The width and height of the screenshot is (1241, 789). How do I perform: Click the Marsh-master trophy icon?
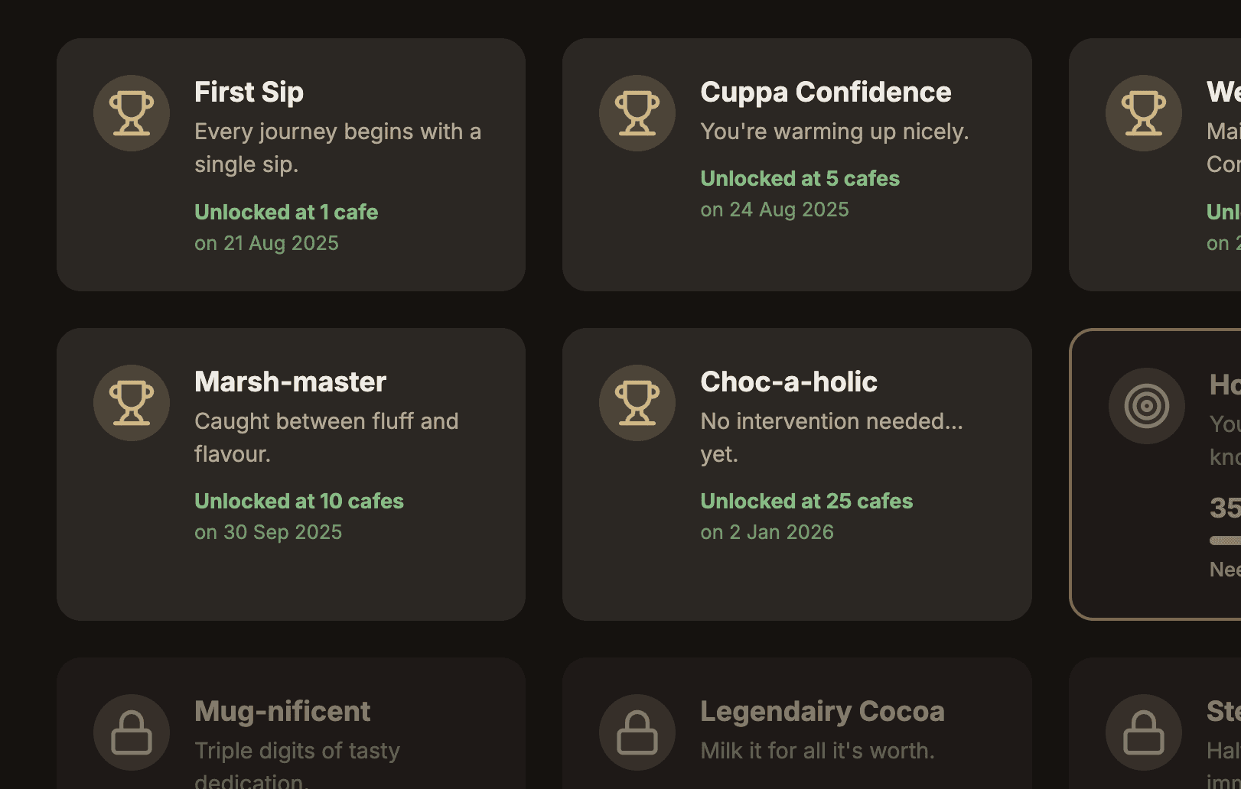(131, 403)
